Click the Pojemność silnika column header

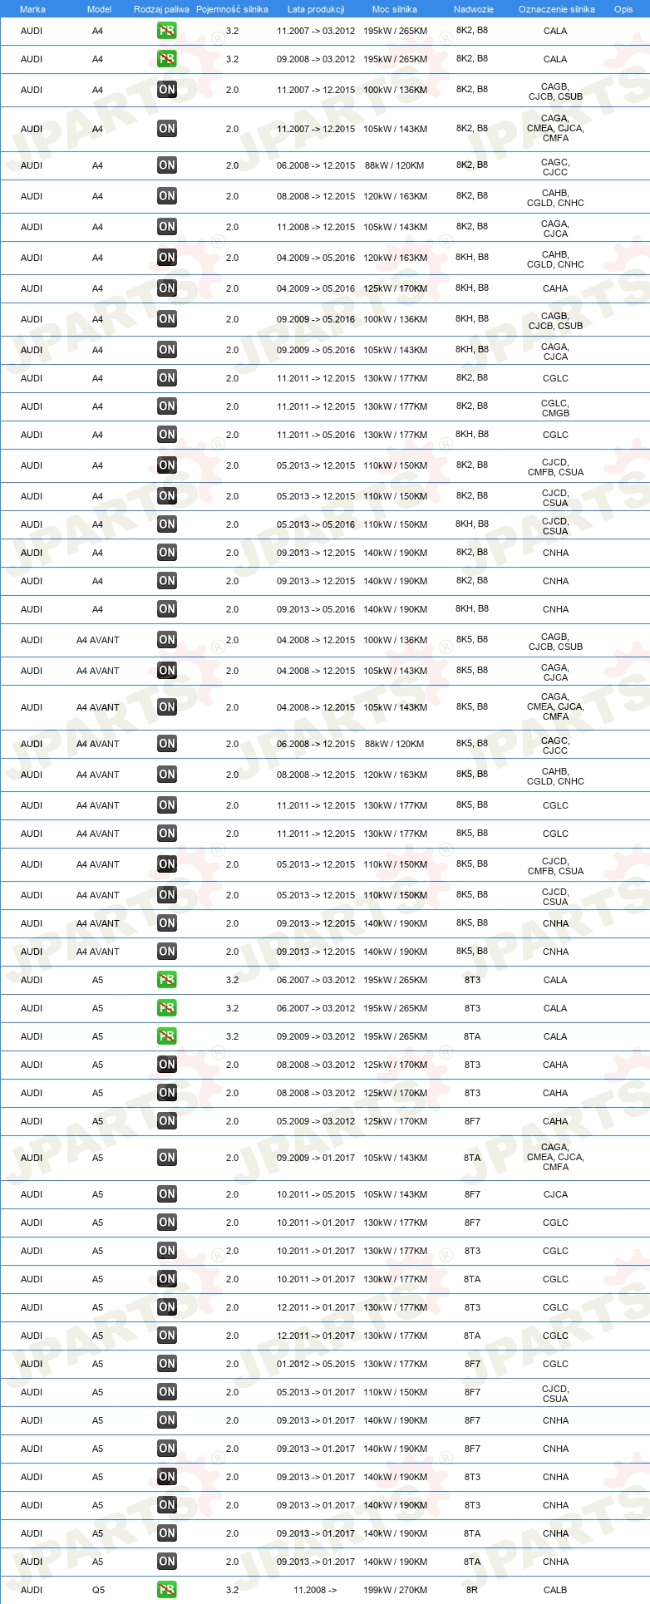click(232, 9)
